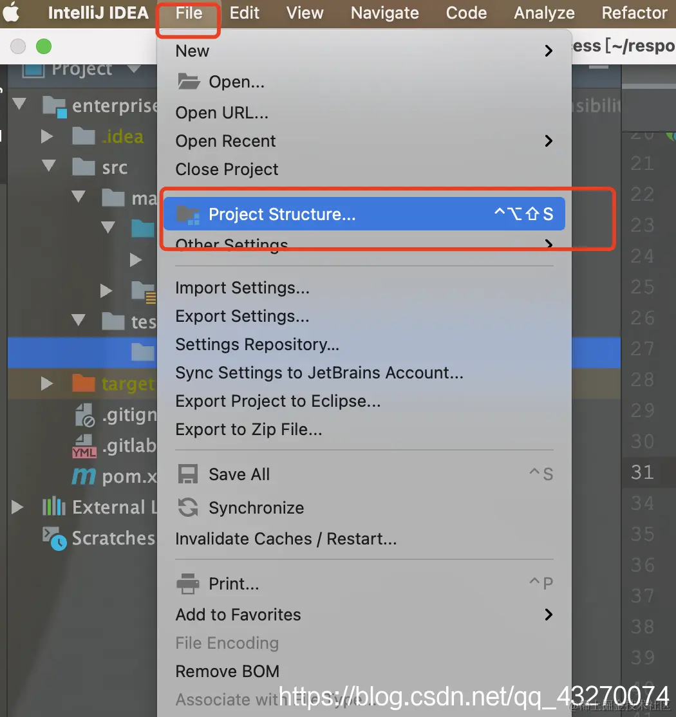Select the orange target folder
The width and height of the screenshot is (676, 717).
point(83,383)
